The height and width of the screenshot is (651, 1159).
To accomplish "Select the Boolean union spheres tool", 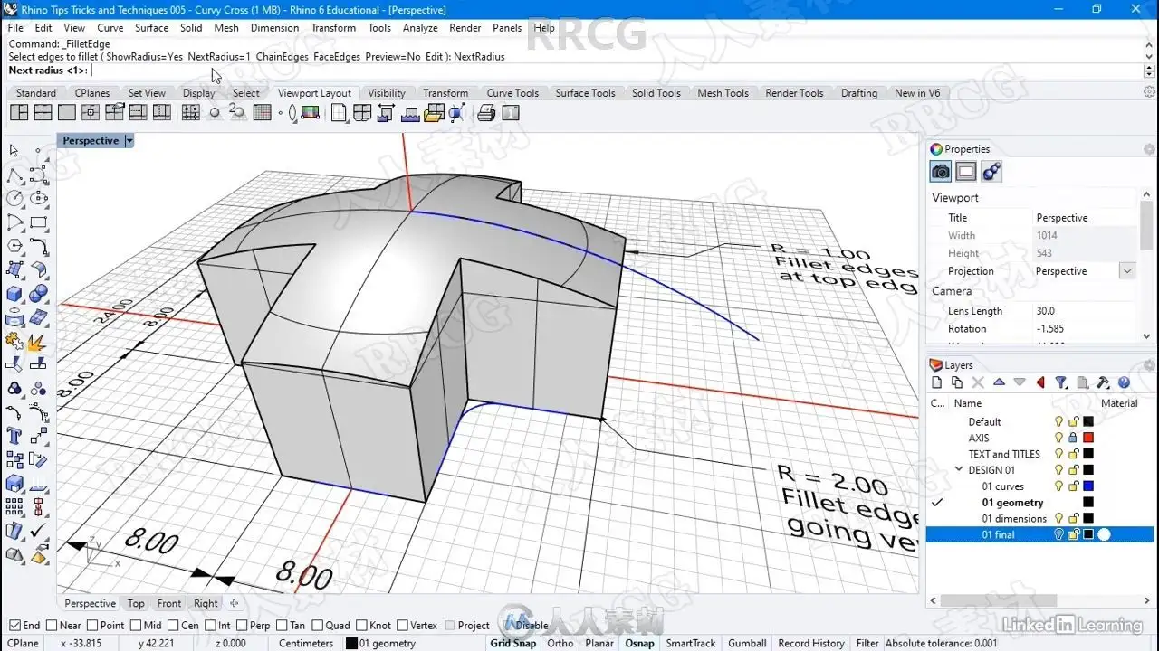I will click(38, 294).
